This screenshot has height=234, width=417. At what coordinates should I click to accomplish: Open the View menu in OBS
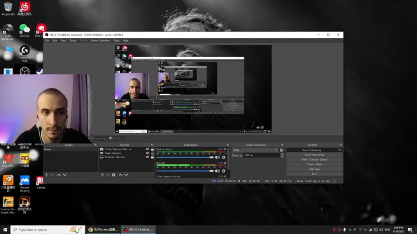(x=63, y=41)
